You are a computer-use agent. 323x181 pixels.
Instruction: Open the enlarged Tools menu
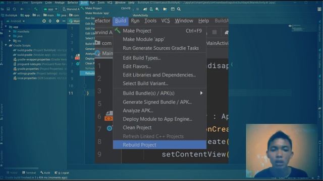coord(150,21)
